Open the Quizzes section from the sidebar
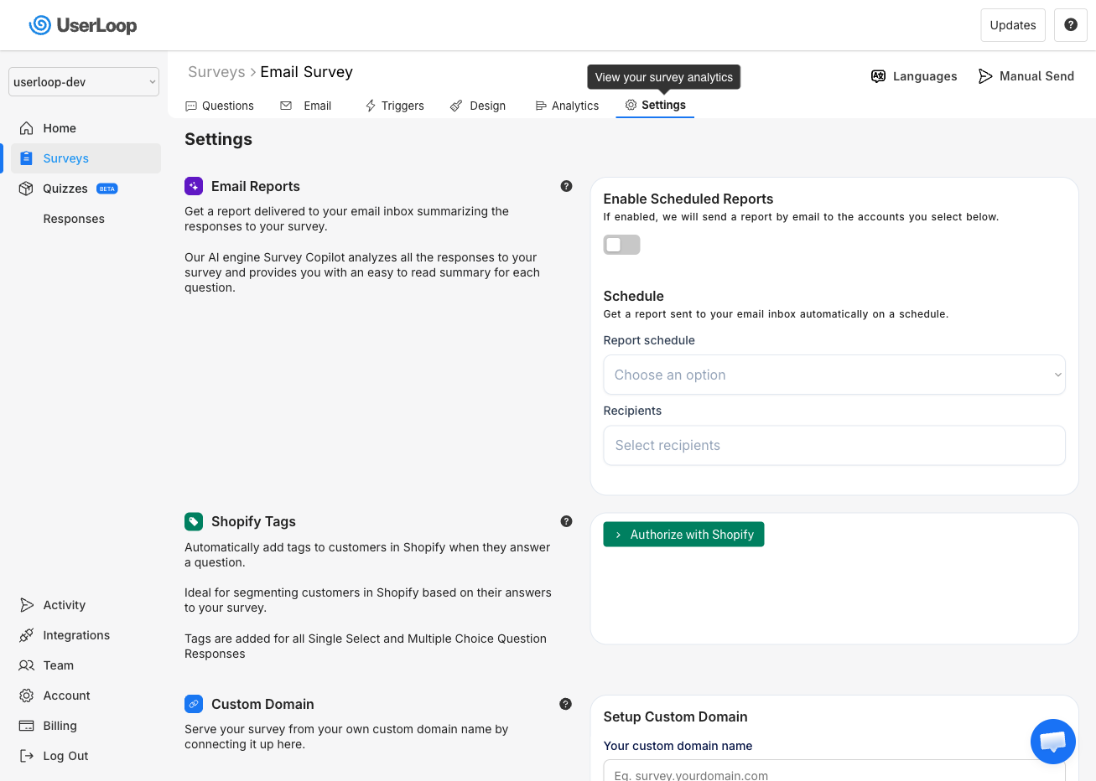Image resolution: width=1096 pixels, height=781 pixels. [65, 188]
